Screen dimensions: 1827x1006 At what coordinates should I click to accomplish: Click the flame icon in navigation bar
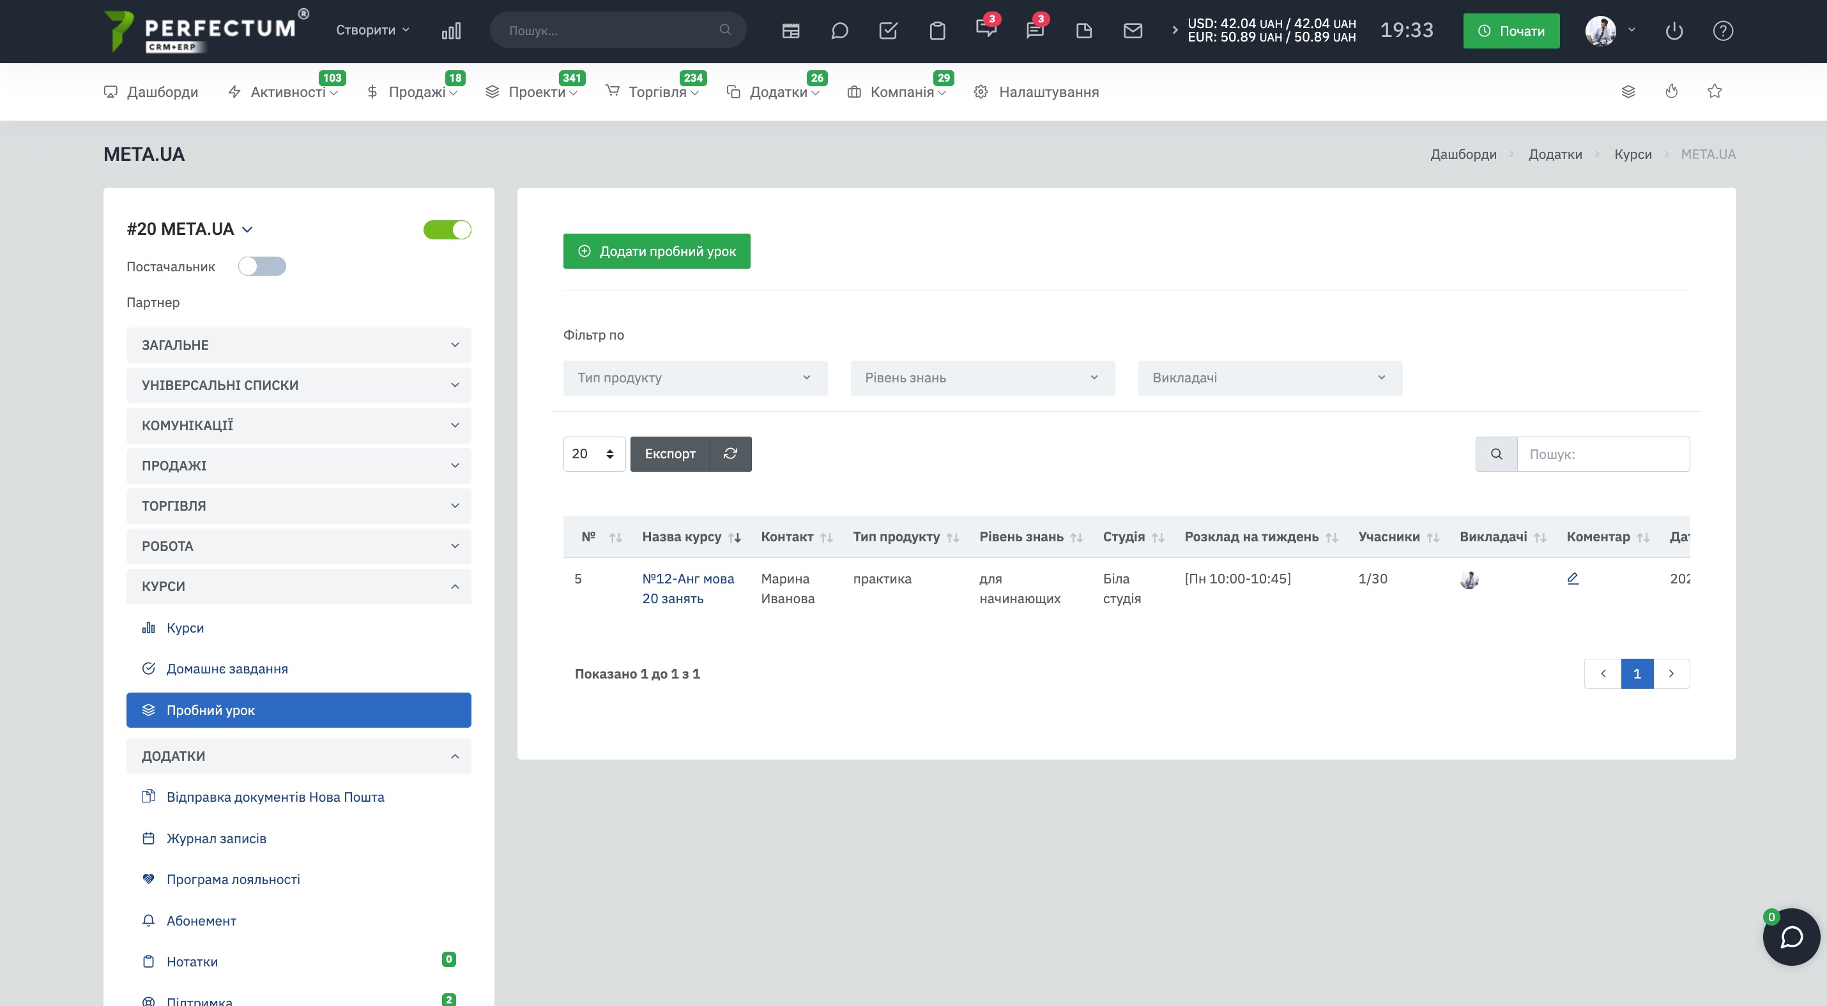coord(1672,91)
